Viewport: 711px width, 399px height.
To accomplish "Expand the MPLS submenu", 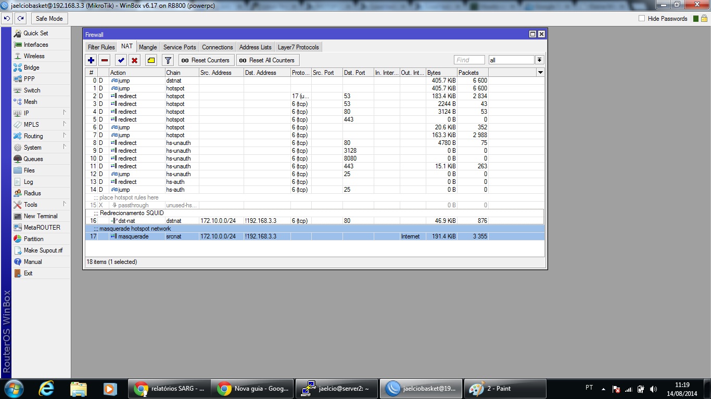I will tap(41, 125).
